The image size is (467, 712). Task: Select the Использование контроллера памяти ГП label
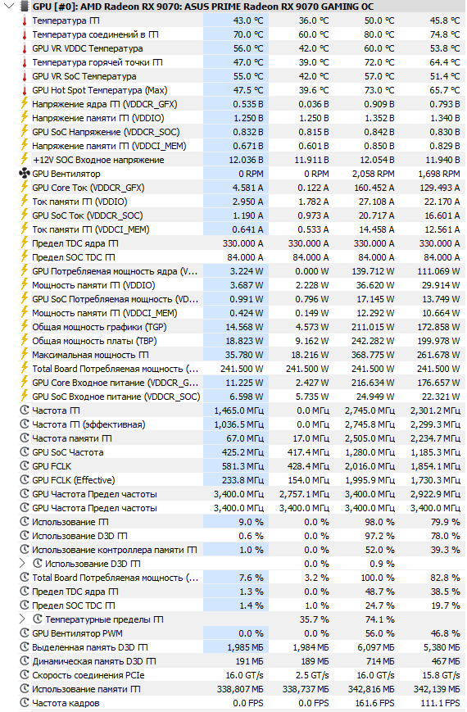point(115,550)
